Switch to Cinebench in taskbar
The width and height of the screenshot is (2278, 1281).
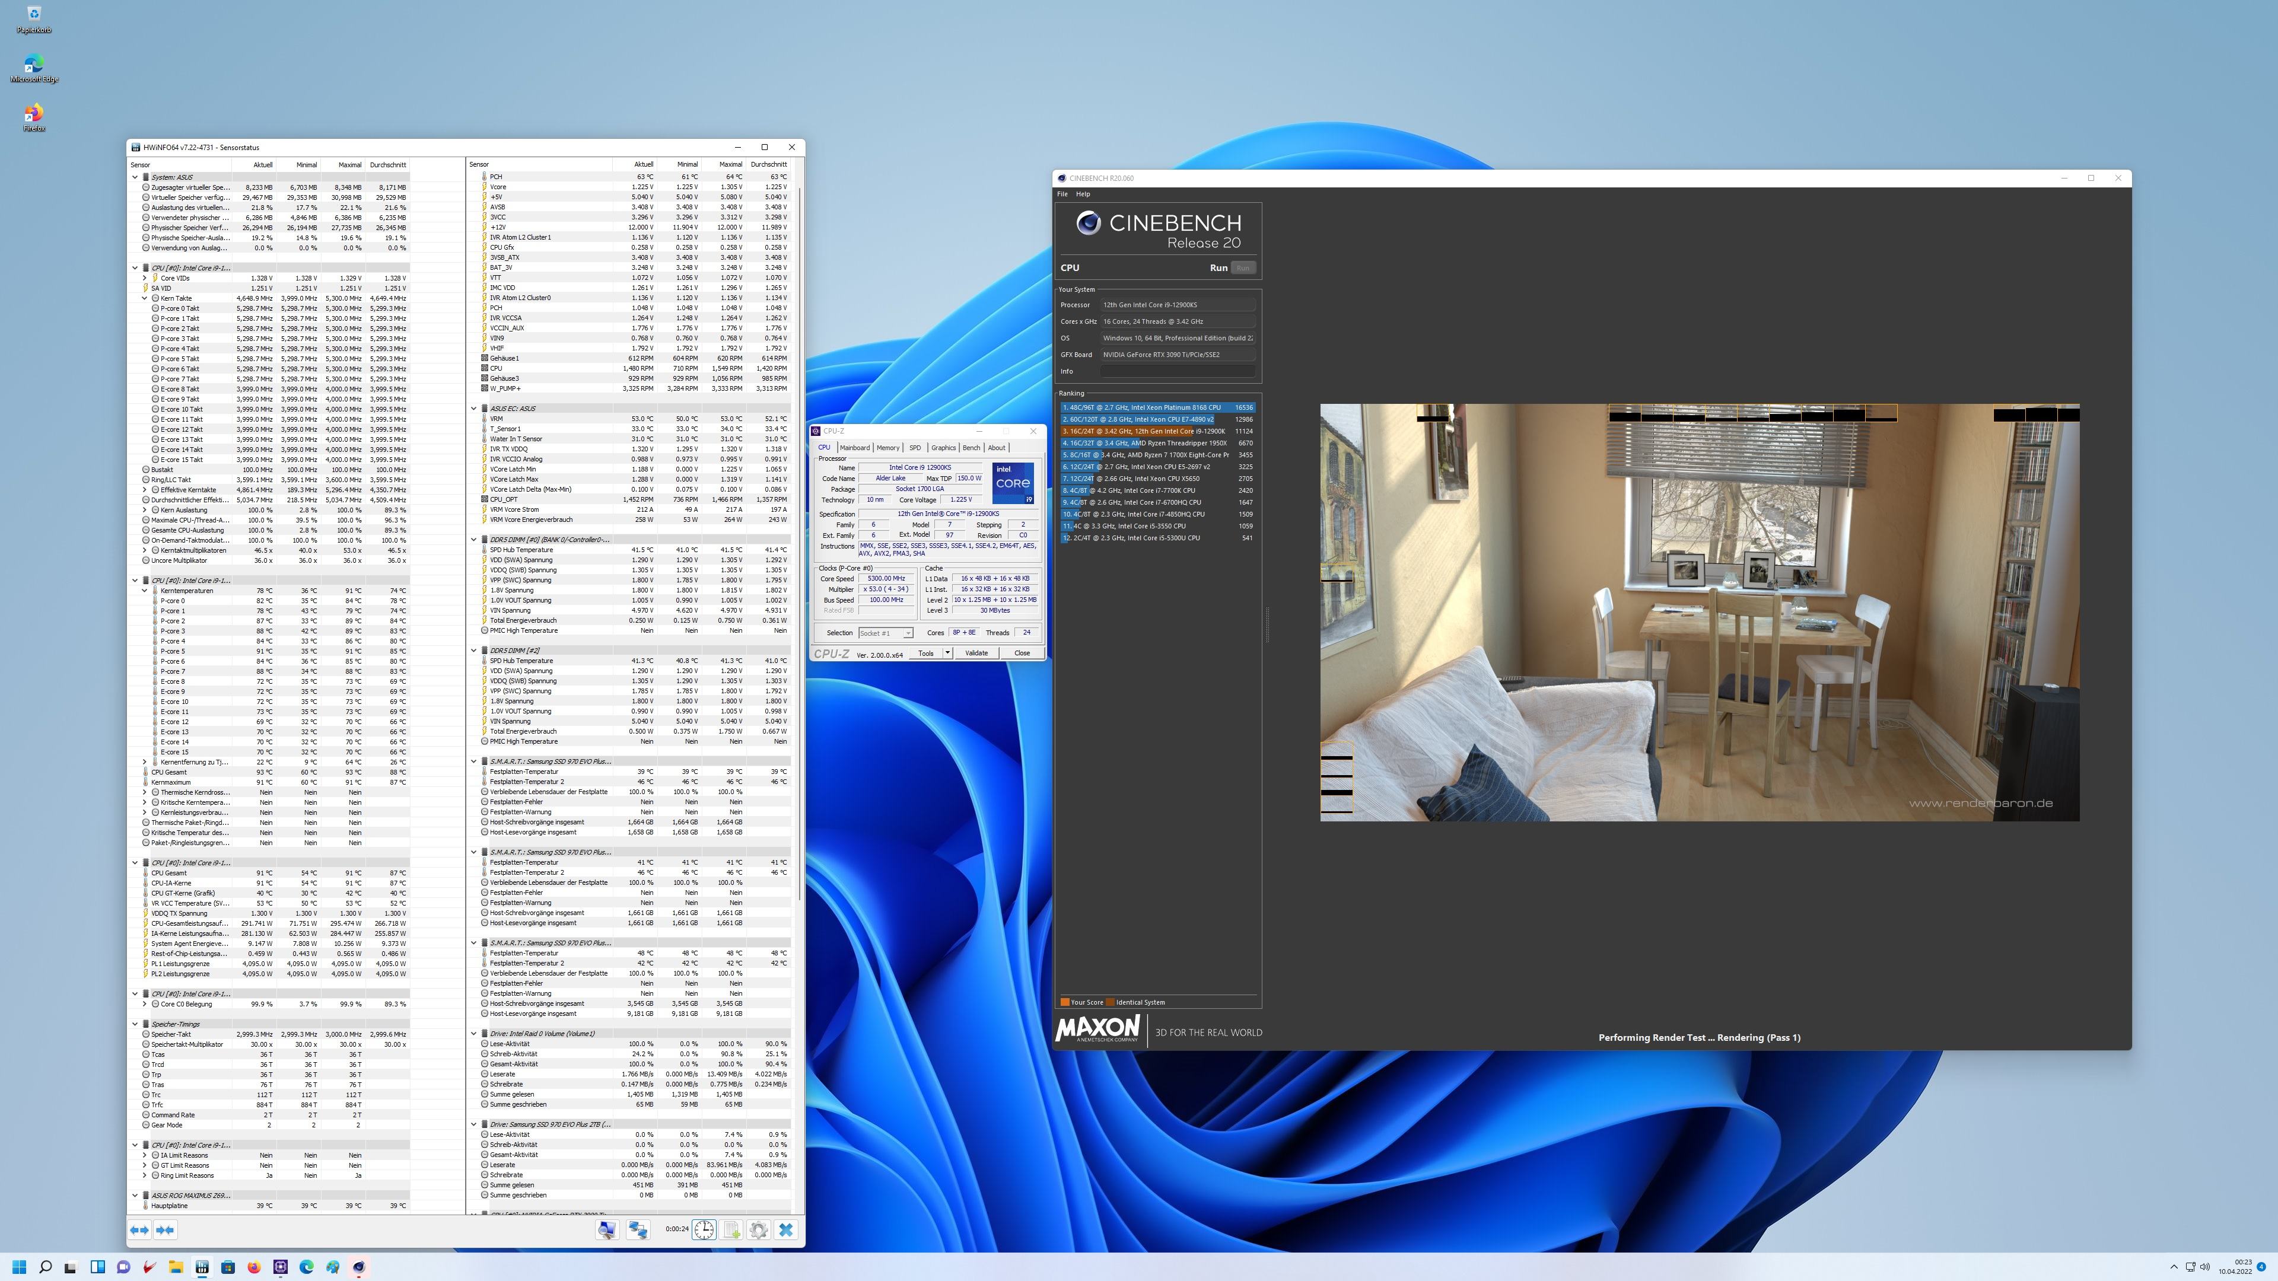(358, 1267)
